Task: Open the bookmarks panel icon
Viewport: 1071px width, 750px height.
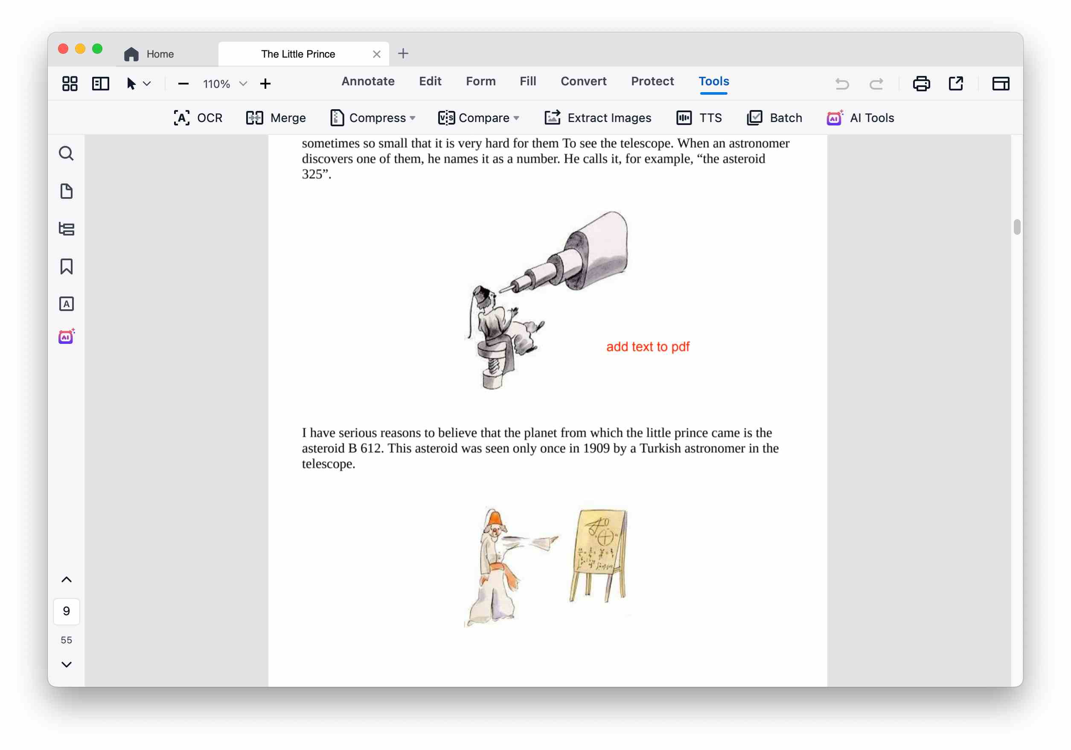Action: [66, 267]
